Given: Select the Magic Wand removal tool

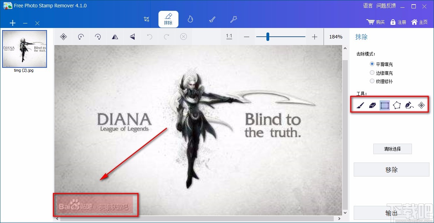Looking at the screenshot, I should click(233, 19).
